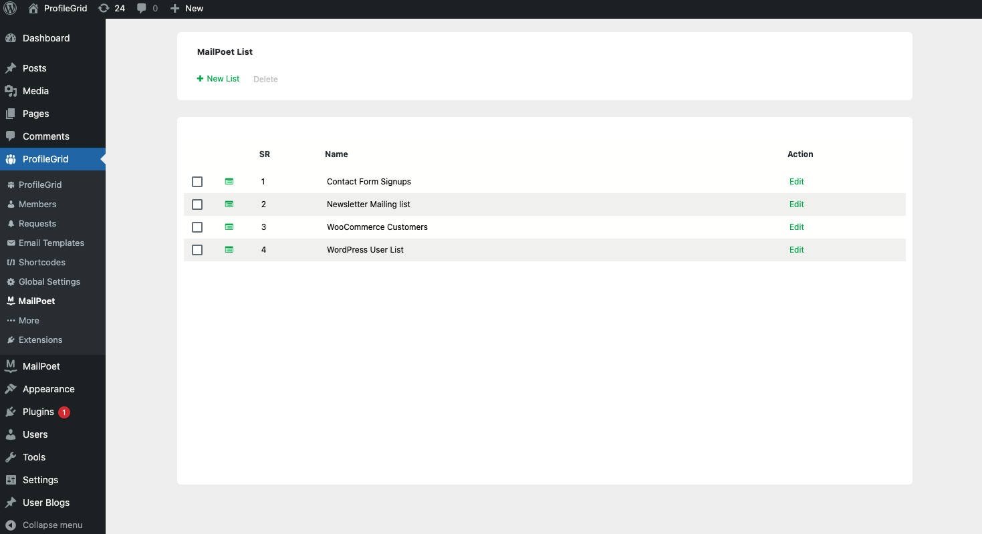The height and width of the screenshot is (534, 982).
Task: Open Email Templates in ProfileGrid submenu
Action: click(51, 243)
